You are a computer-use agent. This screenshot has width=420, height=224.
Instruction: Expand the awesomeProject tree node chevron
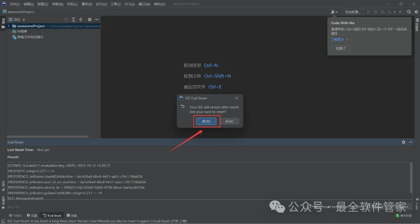click(x=9, y=26)
